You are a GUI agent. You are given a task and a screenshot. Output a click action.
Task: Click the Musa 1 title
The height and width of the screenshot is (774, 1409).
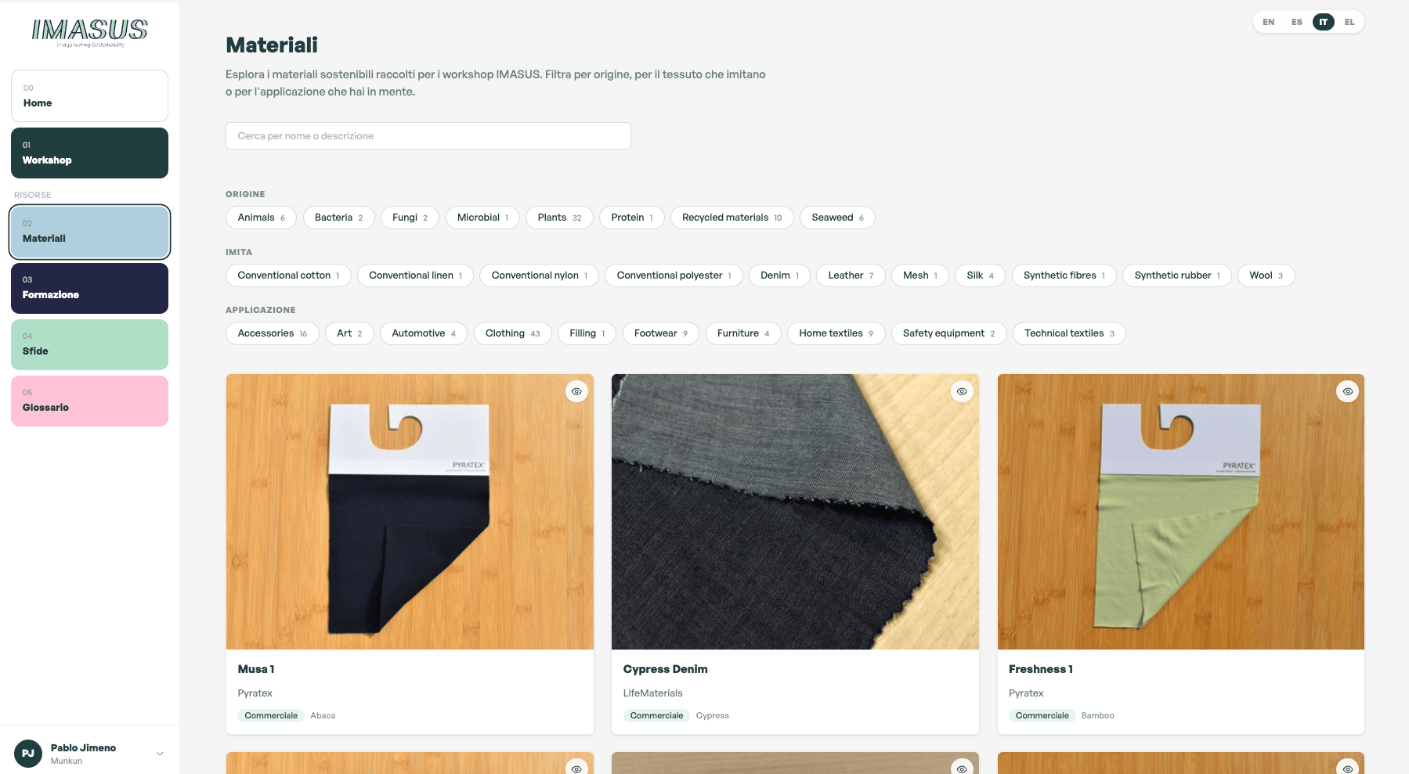(256, 669)
